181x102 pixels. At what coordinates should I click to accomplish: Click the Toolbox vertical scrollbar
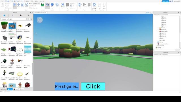click(33, 69)
